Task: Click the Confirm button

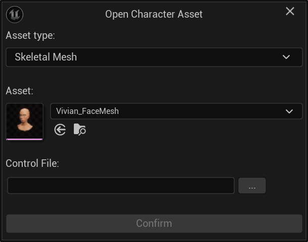Action: coord(154,223)
